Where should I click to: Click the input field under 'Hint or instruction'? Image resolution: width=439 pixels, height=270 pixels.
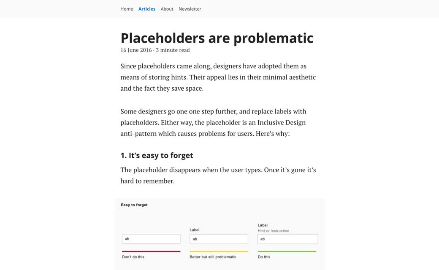click(x=287, y=239)
